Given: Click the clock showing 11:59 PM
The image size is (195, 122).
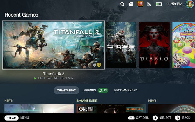Looking at the screenshot, I should pos(175,4).
